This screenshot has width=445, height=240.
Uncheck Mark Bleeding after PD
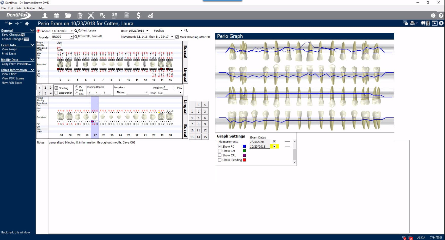pyautogui.click(x=177, y=37)
